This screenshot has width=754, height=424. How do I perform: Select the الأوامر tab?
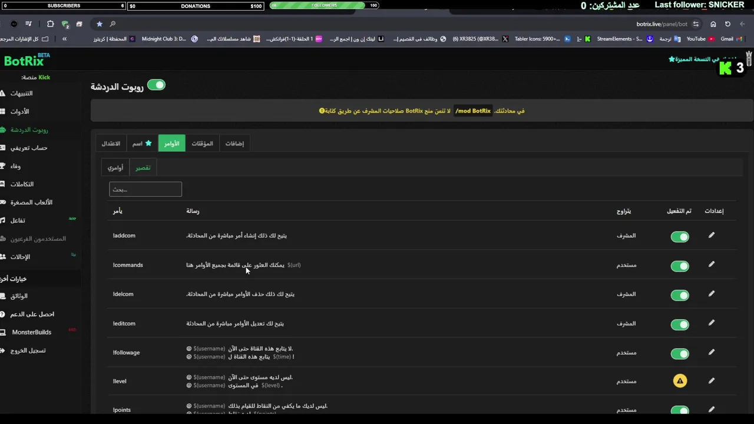point(172,143)
